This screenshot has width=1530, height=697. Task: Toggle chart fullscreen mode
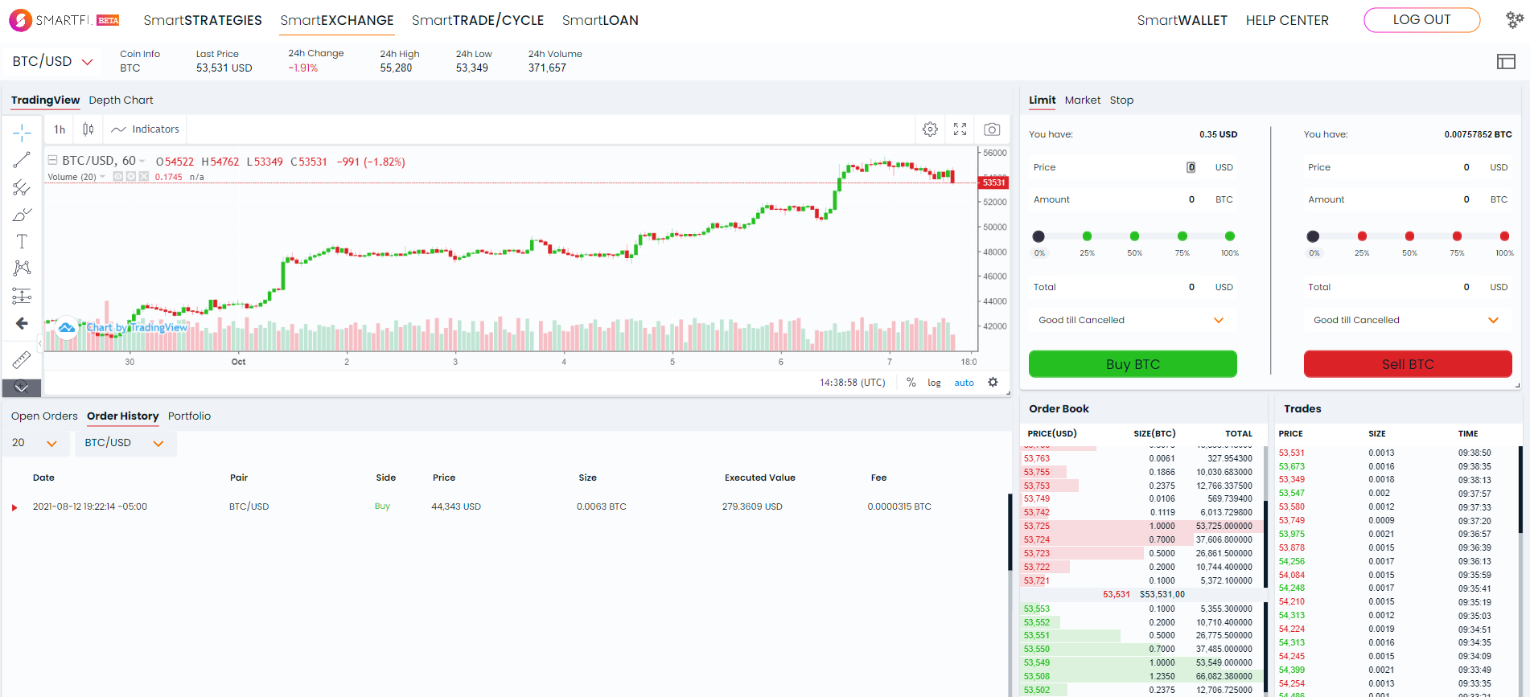coord(960,129)
